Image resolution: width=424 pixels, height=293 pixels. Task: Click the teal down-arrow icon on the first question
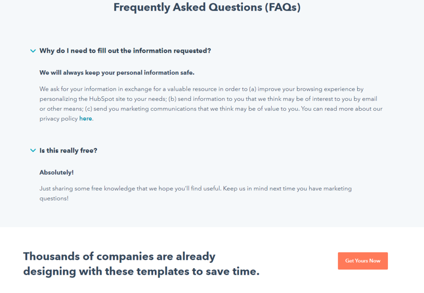click(33, 50)
